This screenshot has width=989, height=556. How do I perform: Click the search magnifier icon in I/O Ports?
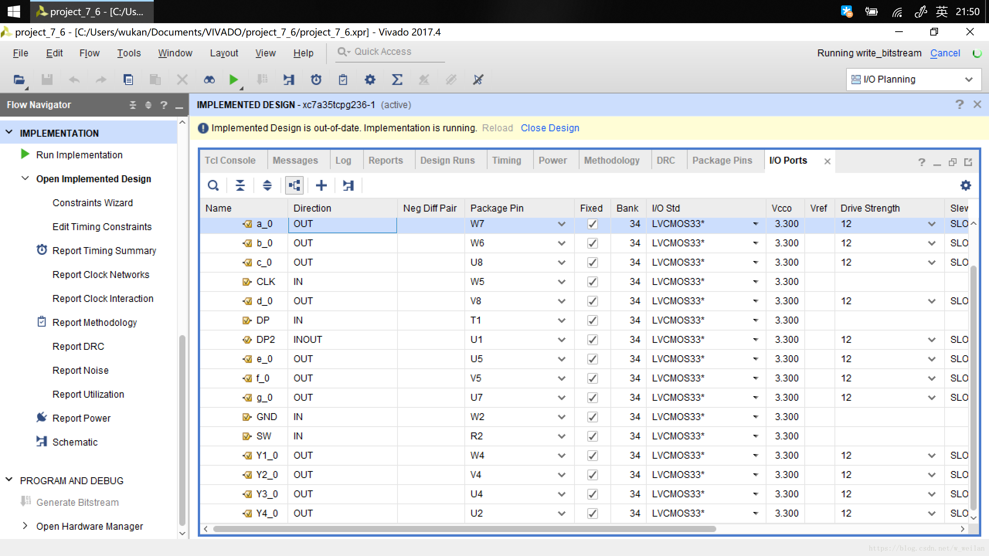click(212, 185)
